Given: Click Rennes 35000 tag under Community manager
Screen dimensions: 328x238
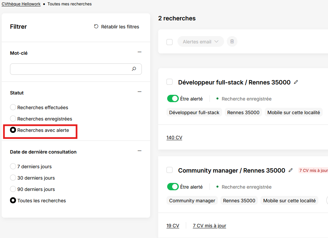Looking at the screenshot, I should pyautogui.click(x=239, y=201).
